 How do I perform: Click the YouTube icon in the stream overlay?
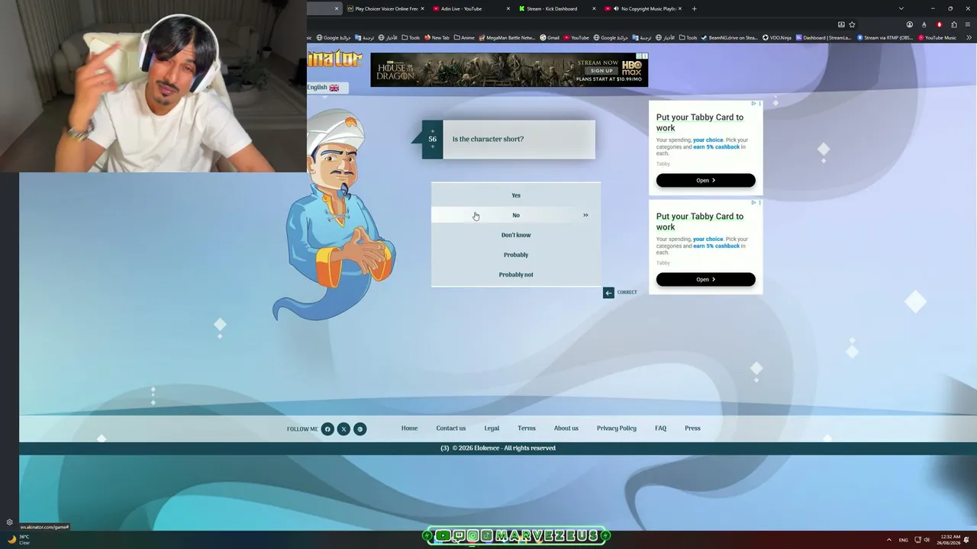click(443, 536)
